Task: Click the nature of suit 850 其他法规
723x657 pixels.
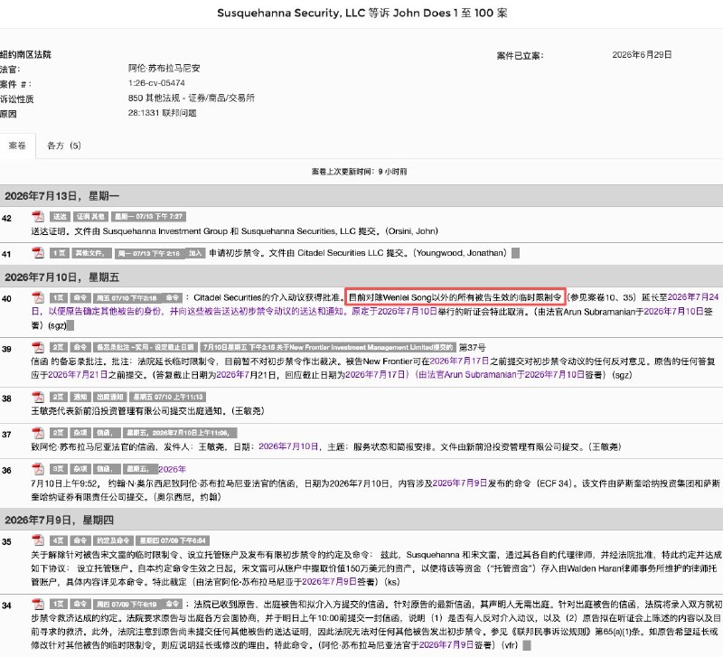Action: [192, 98]
